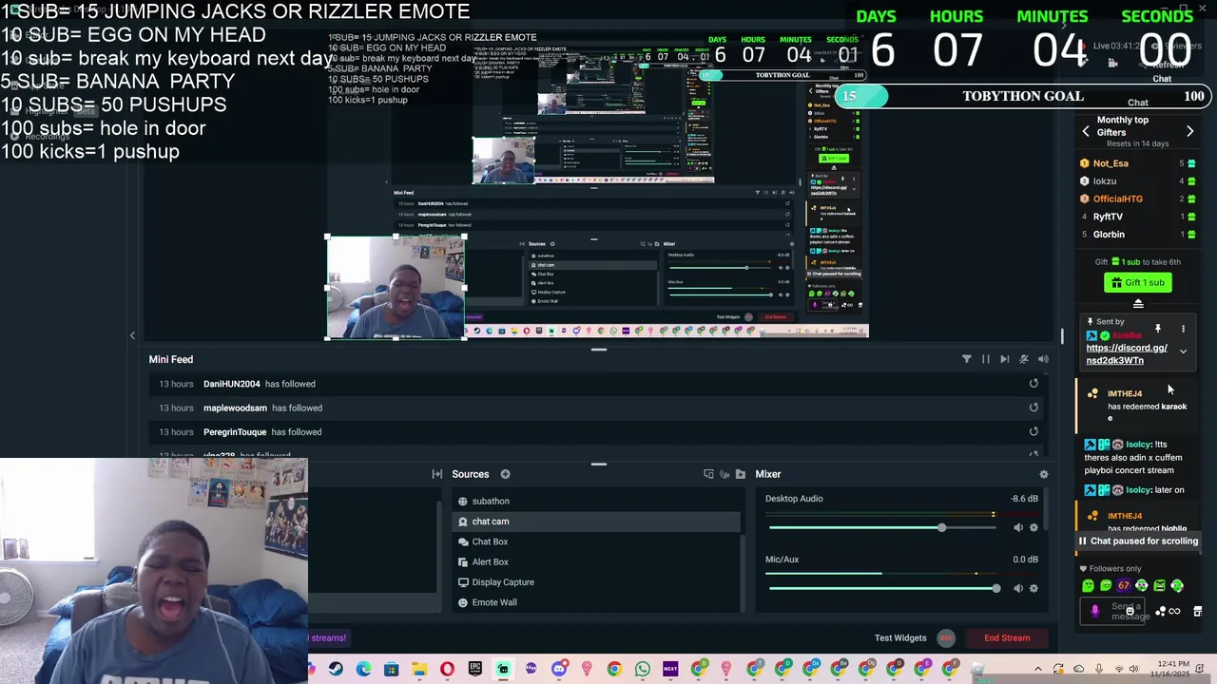The image size is (1217, 684).
Task: Click the Mini Feed panel drag handle
Action: (599, 350)
